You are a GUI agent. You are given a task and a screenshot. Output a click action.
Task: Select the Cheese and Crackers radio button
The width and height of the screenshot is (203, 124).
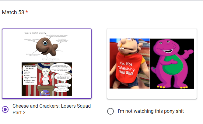click(x=5, y=109)
